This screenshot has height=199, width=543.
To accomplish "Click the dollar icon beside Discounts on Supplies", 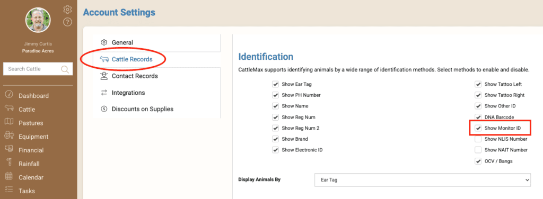I will (x=104, y=109).
